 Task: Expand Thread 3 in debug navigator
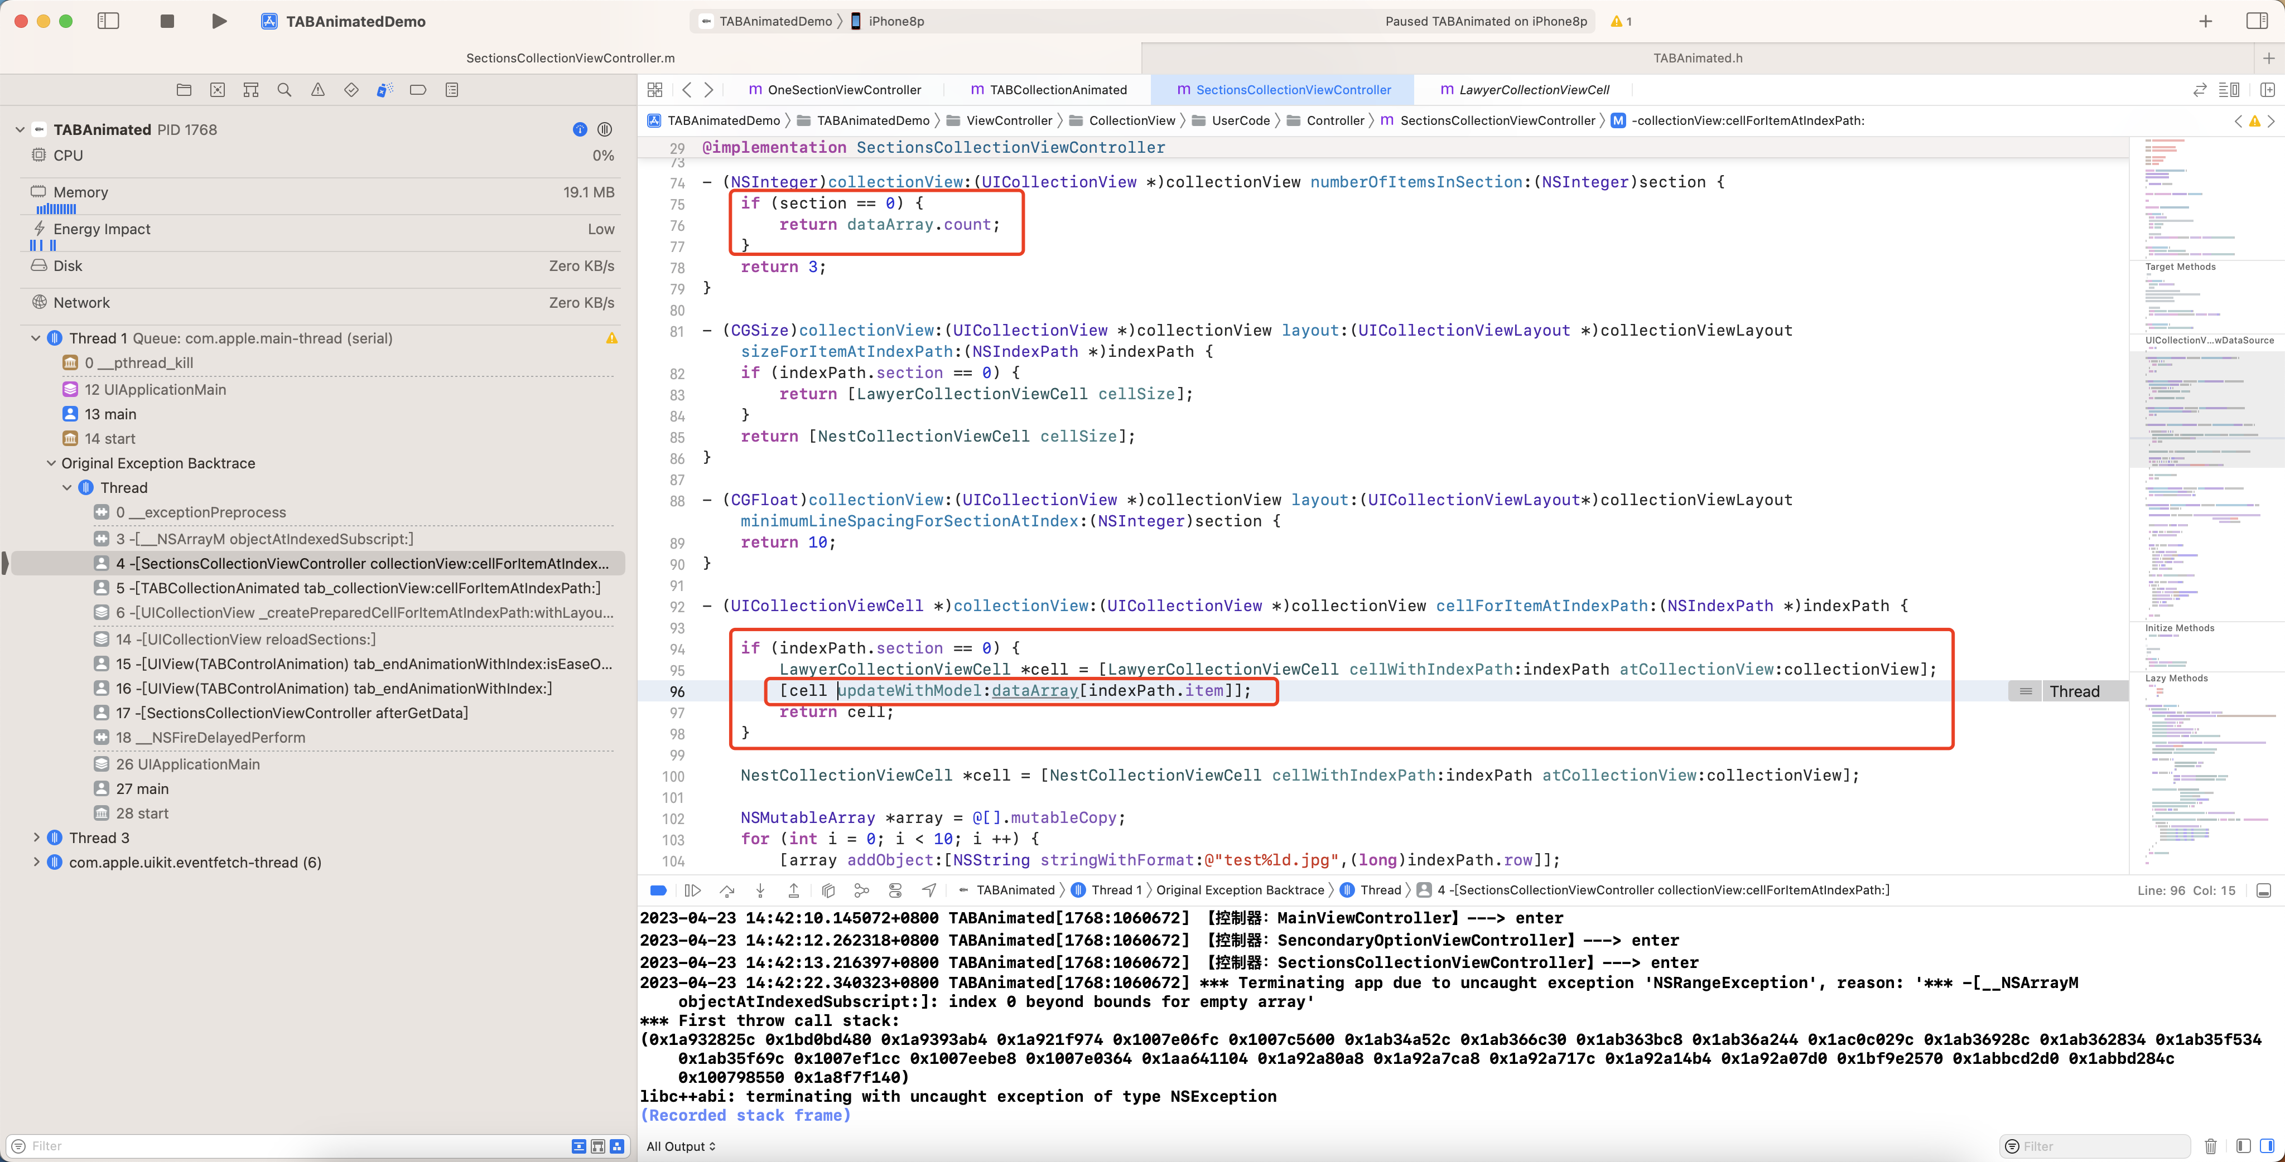click(x=36, y=837)
